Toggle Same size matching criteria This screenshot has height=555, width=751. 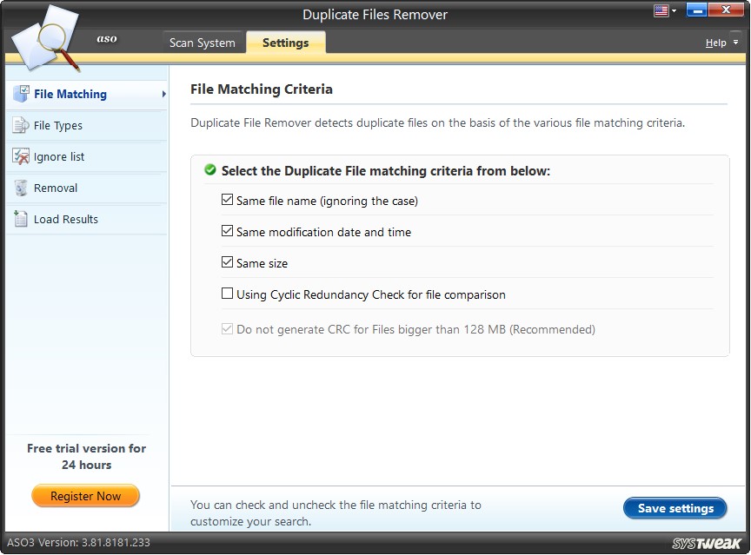pos(228,262)
